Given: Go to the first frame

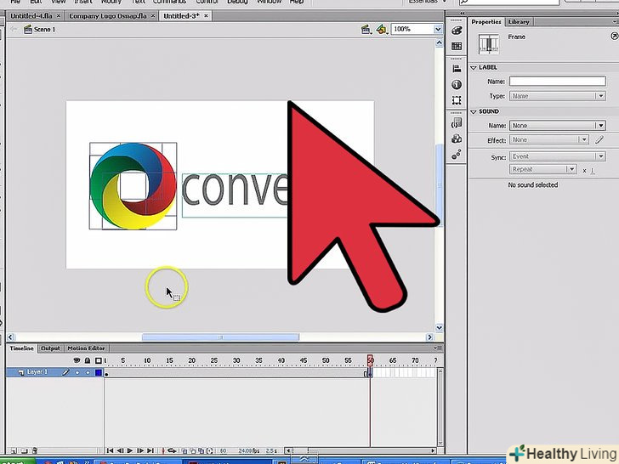Looking at the screenshot, I should pos(111,450).
